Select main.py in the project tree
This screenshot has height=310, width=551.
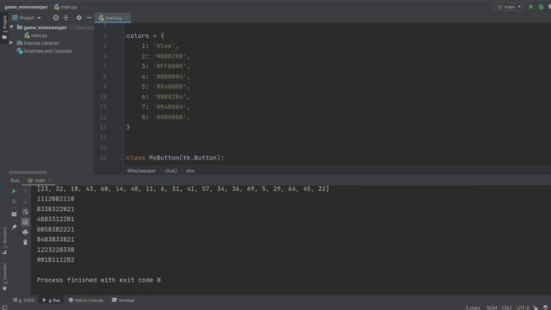pyautogui.click(x=36, y=35)
